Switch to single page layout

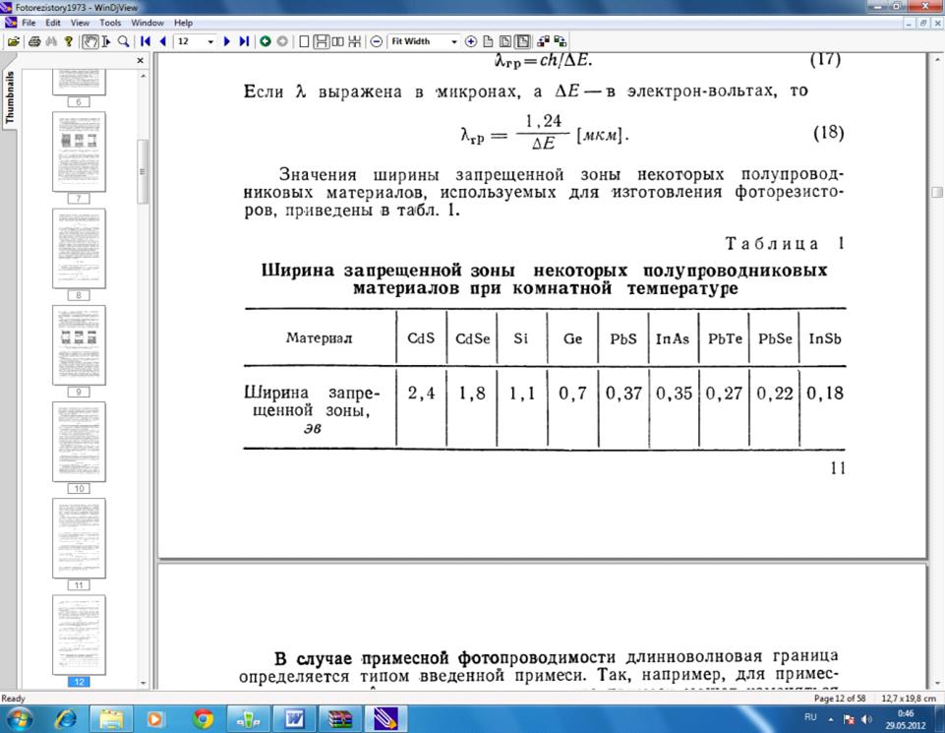pyautogui.click(x=305, y=41)
